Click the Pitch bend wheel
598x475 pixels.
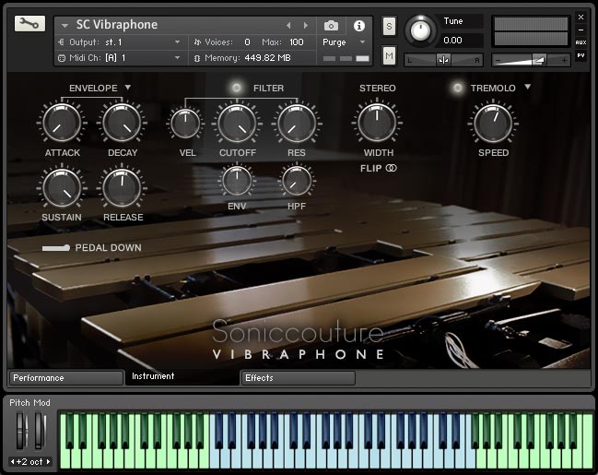pos(22,431)
